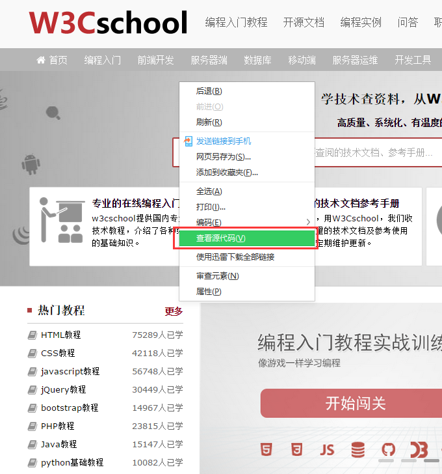Click the teacher-and-students illustration icon
This screenshot has width=442, height=474.
point(61,220)
